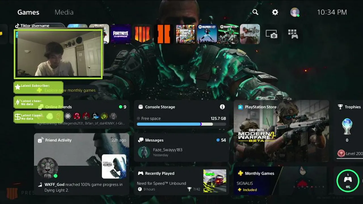Select the yellow-green friend avatar

pyautogui.click(x=104, y=116)
